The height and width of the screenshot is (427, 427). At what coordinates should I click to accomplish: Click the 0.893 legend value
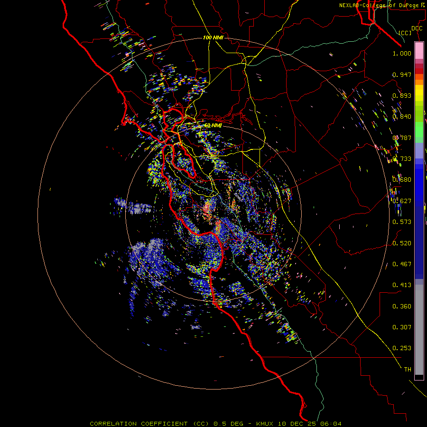click(x=402, y=95)
